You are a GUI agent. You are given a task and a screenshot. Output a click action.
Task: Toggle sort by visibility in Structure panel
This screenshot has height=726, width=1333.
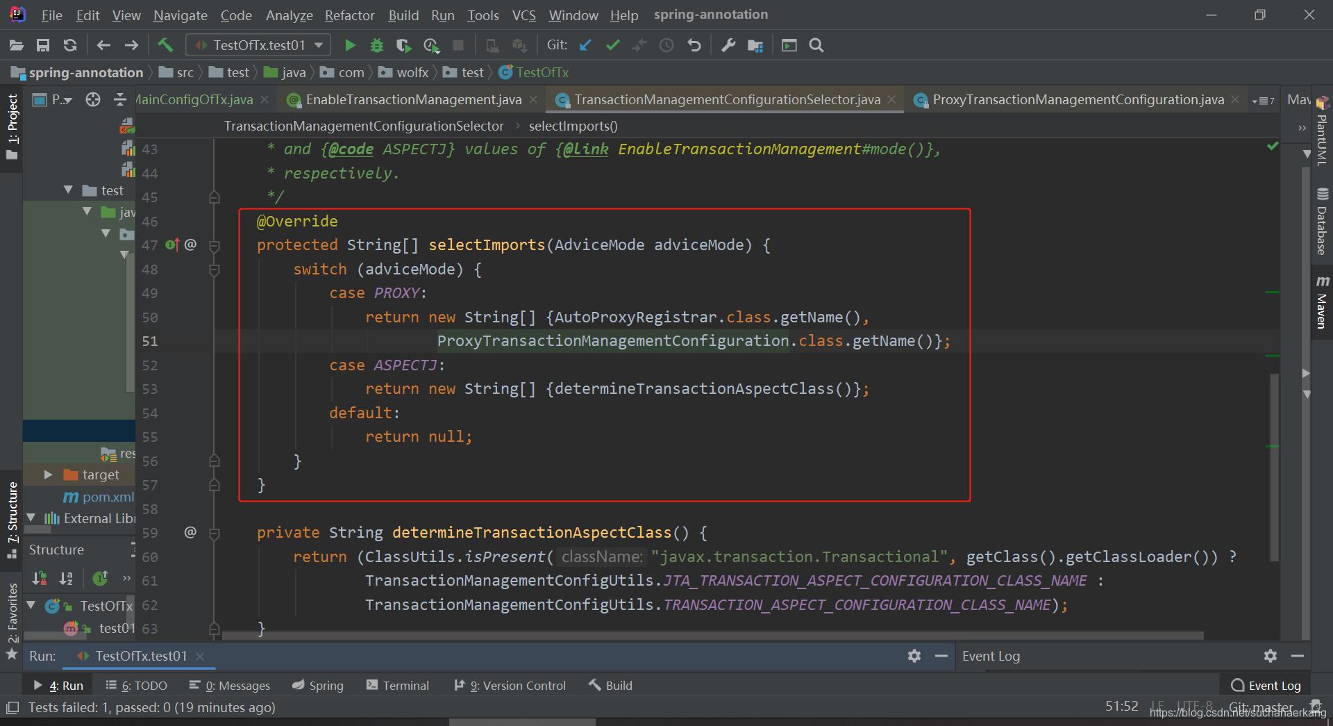click(x=40, y=578)
